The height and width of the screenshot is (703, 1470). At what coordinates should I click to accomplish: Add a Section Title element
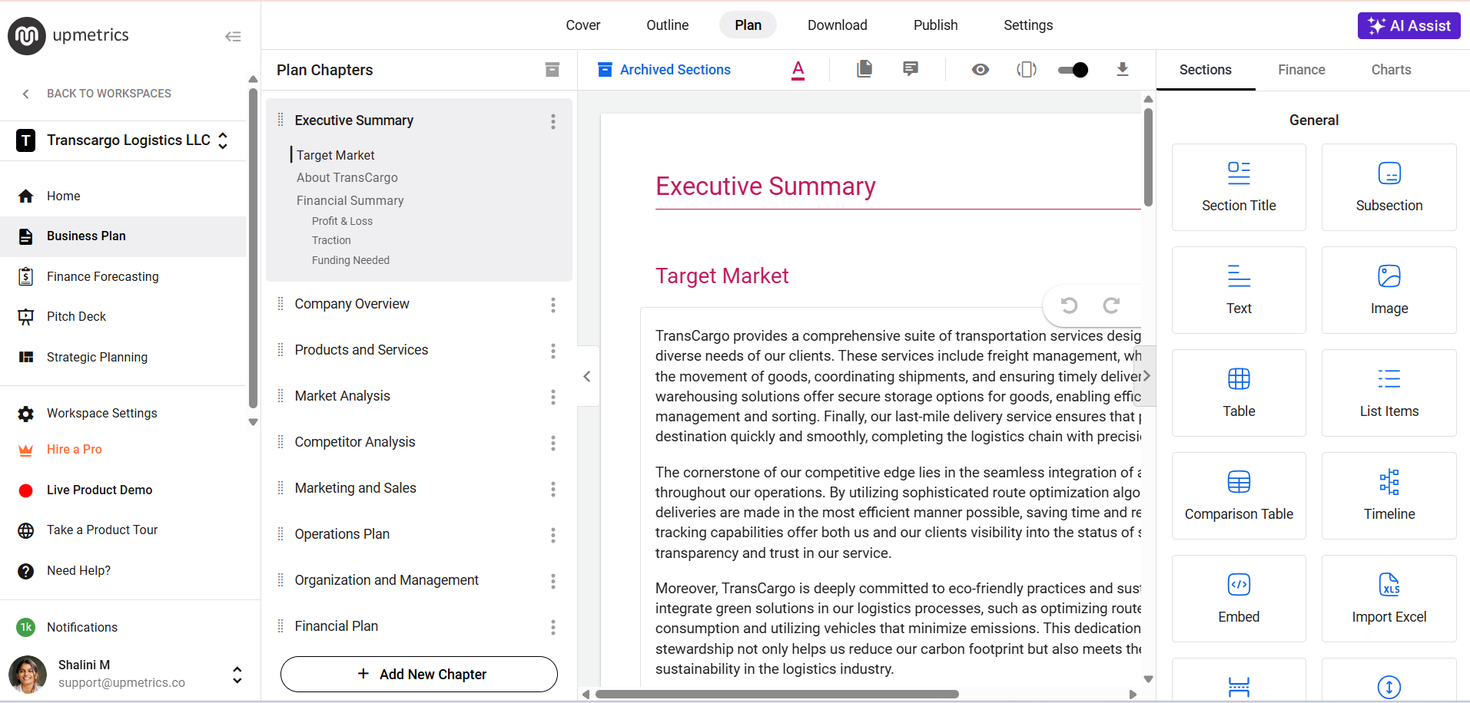pyautogui.click(x=1239, y=187)
